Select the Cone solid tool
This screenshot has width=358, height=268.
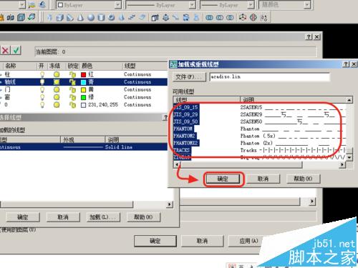(80, 18)
